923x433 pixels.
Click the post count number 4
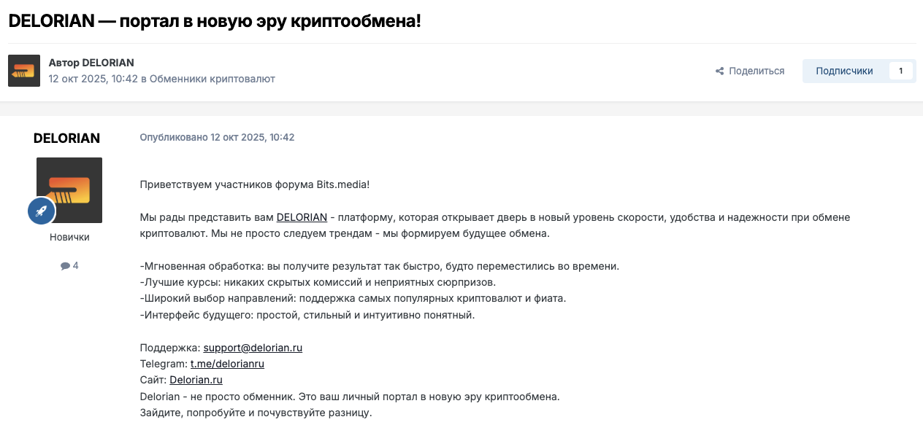tap(75, 266)
